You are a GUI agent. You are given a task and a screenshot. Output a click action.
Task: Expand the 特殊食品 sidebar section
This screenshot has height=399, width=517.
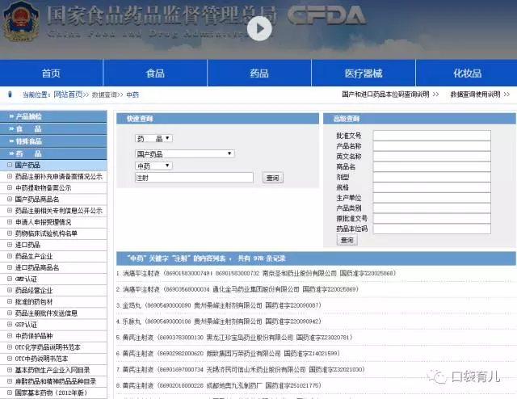(53, 141)
